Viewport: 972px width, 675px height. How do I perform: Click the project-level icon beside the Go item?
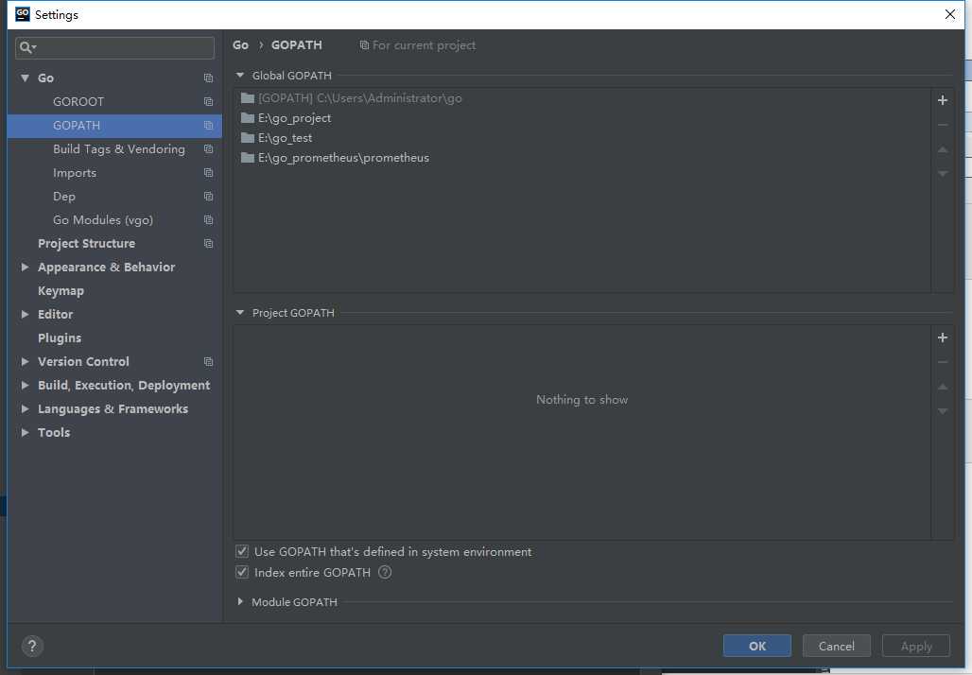208,78
